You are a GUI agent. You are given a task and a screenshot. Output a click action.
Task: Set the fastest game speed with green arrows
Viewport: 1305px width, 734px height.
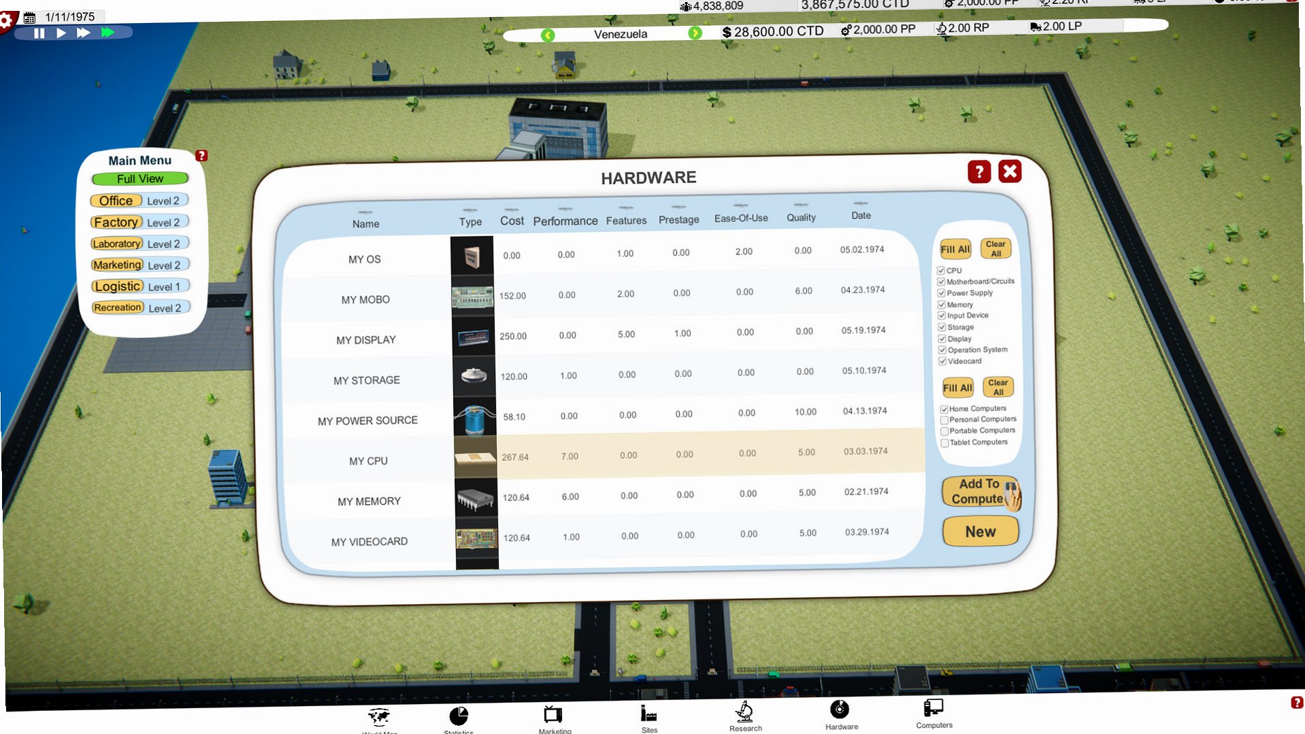click(108, 32)
